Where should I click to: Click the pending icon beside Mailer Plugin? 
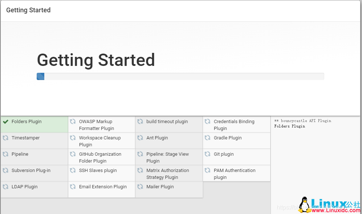140,187
